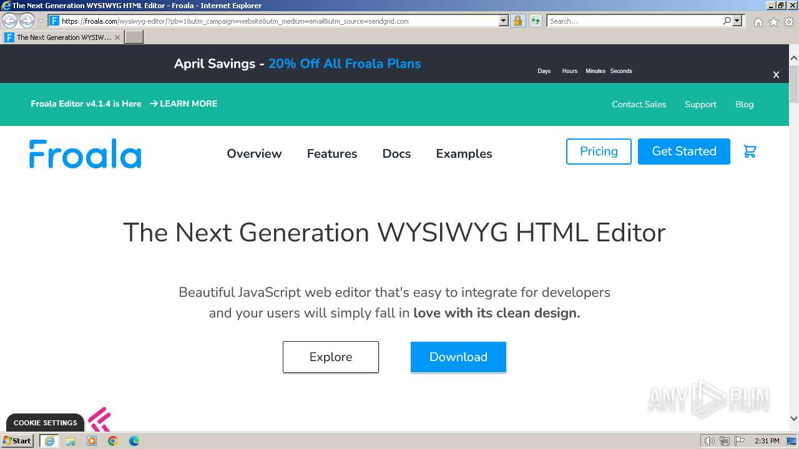
Task: Select the Next Generation WYSIWYG tab
Action: pyautogui.click(x=62, y=37)
